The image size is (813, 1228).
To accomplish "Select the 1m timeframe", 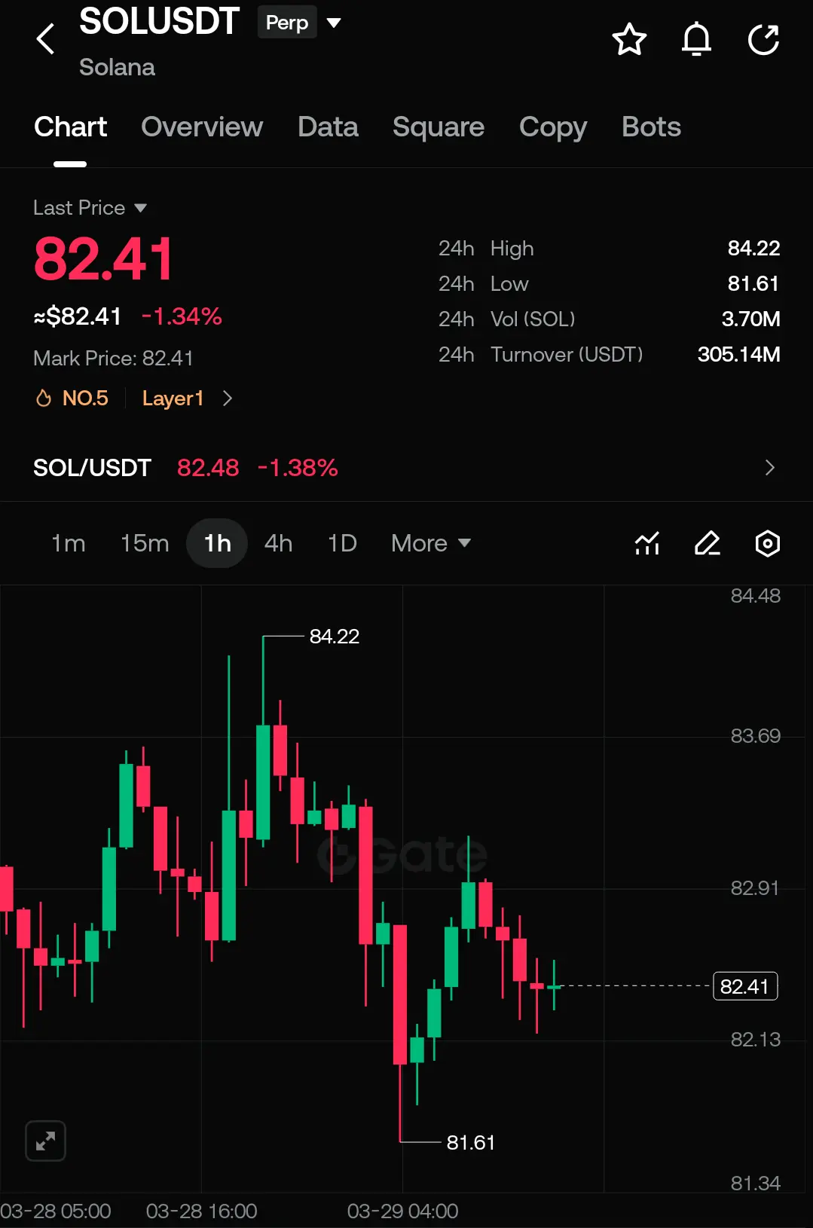I will tap(69, 543).
